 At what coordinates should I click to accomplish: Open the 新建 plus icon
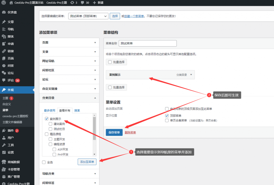pos(95,3)
